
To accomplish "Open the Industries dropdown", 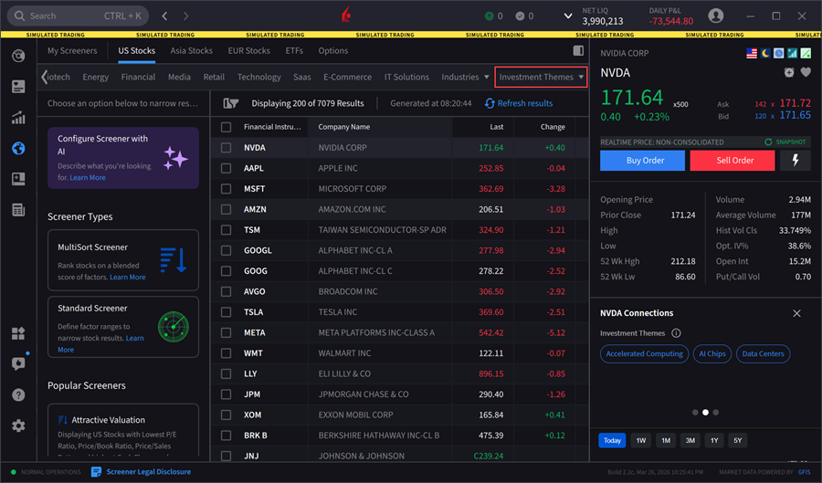I will [465, 78].
